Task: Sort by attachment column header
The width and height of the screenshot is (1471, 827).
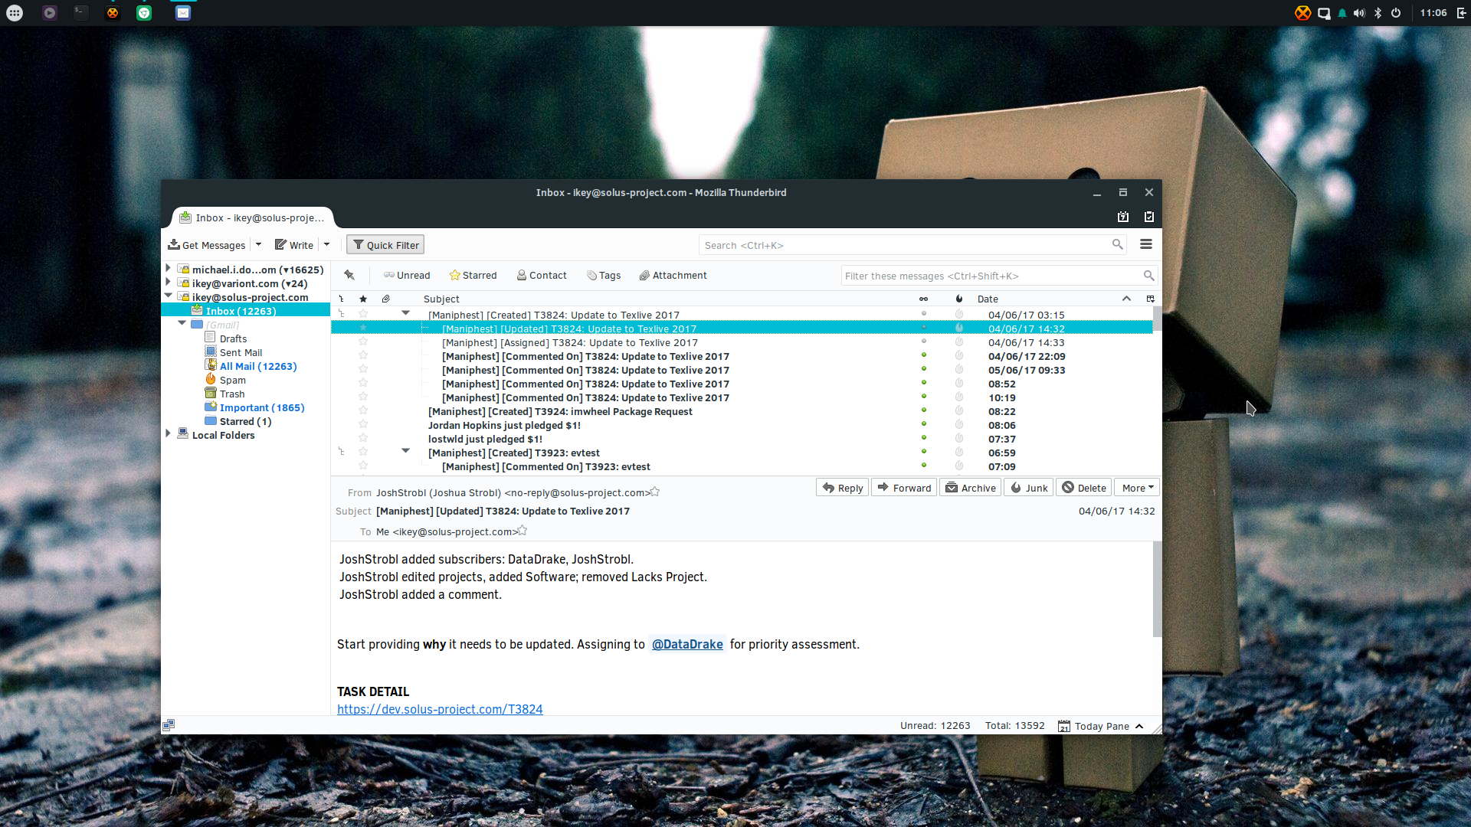Action: (x=386, y=299)
